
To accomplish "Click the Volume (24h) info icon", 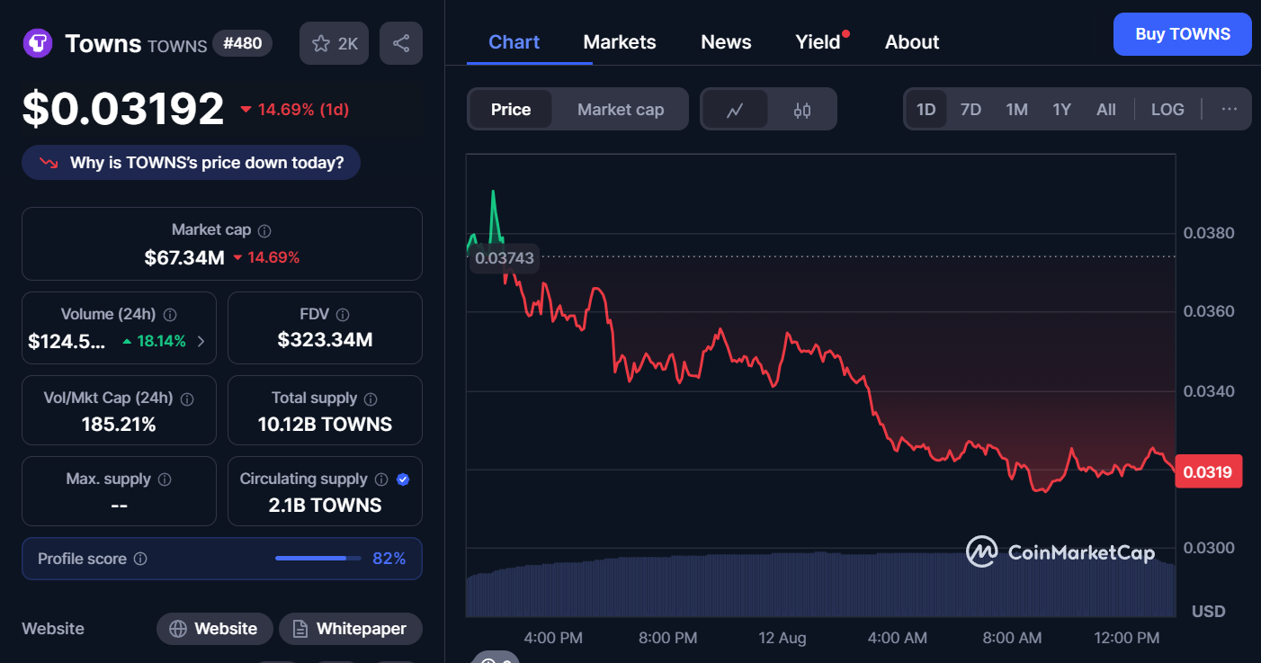I will tap(170, 315).
